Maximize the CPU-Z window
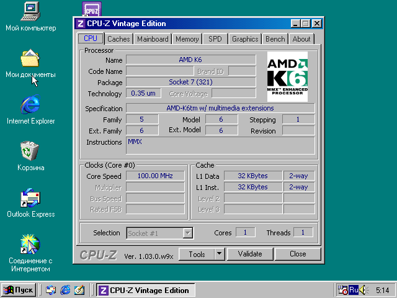Screen dimensions: 397x298 305,24
